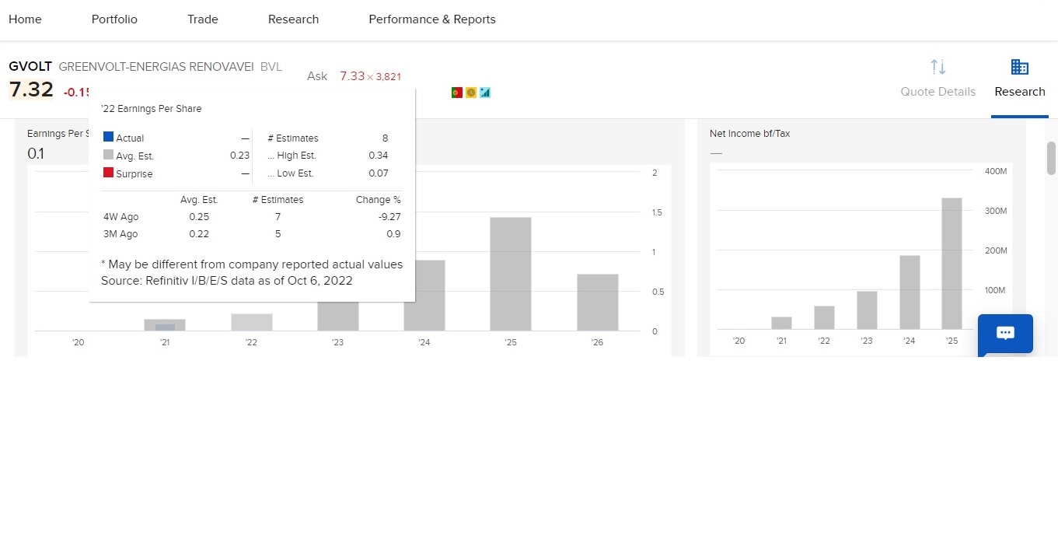The width and height of the screenshot is (1058, 546).
Task: Open the Trade menu
Action: coord(203,19)
